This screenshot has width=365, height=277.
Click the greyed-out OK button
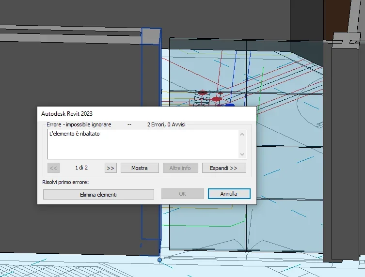(182, 194)
